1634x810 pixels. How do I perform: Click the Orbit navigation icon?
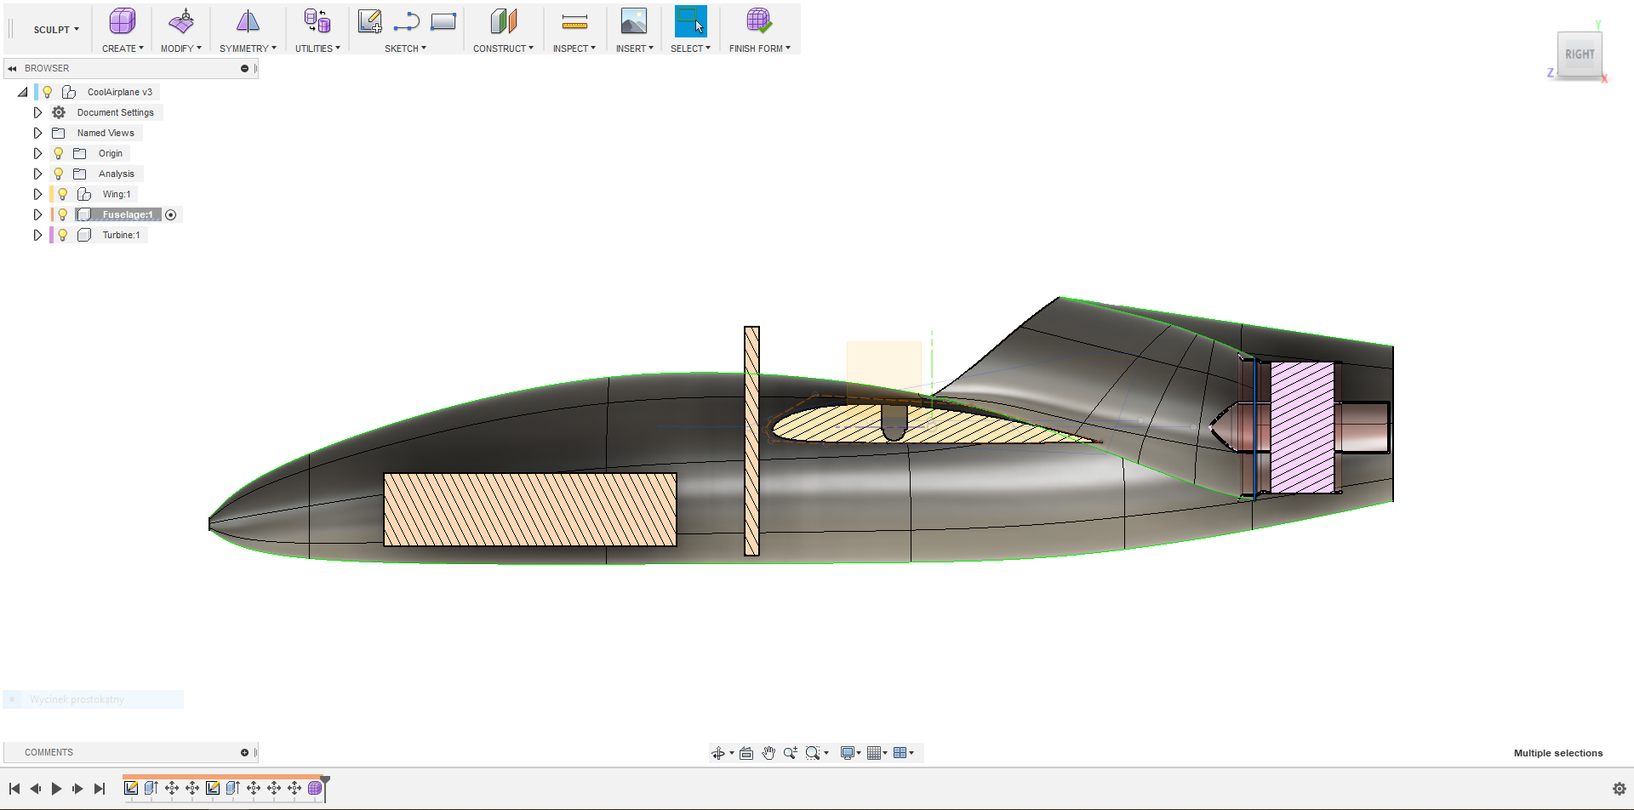point(718,753)
